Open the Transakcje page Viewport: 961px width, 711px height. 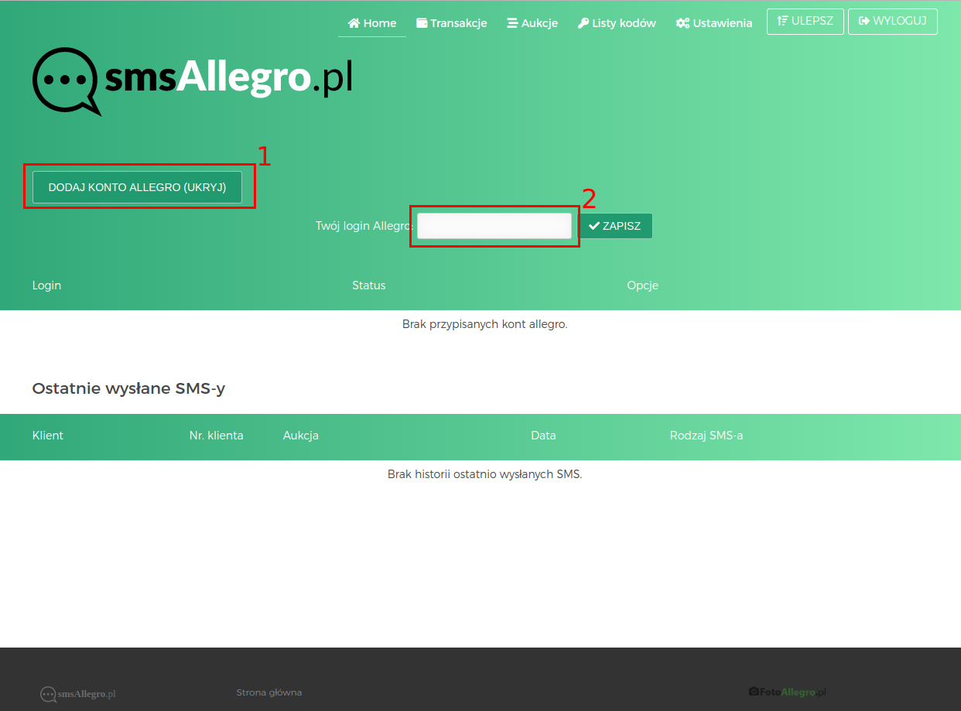452,23
